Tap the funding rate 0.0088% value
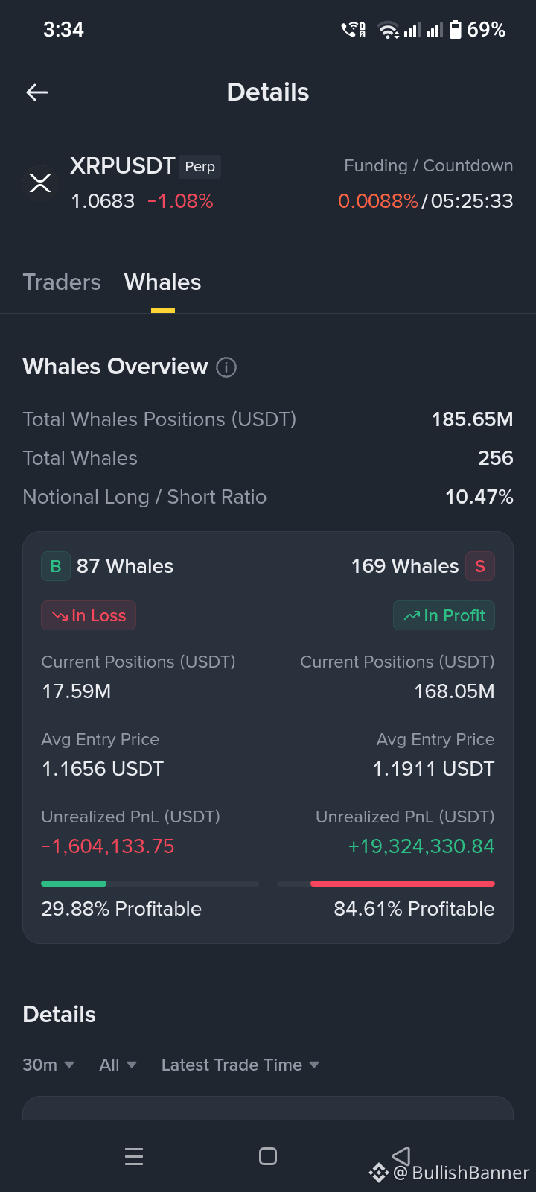 (378, 201)
